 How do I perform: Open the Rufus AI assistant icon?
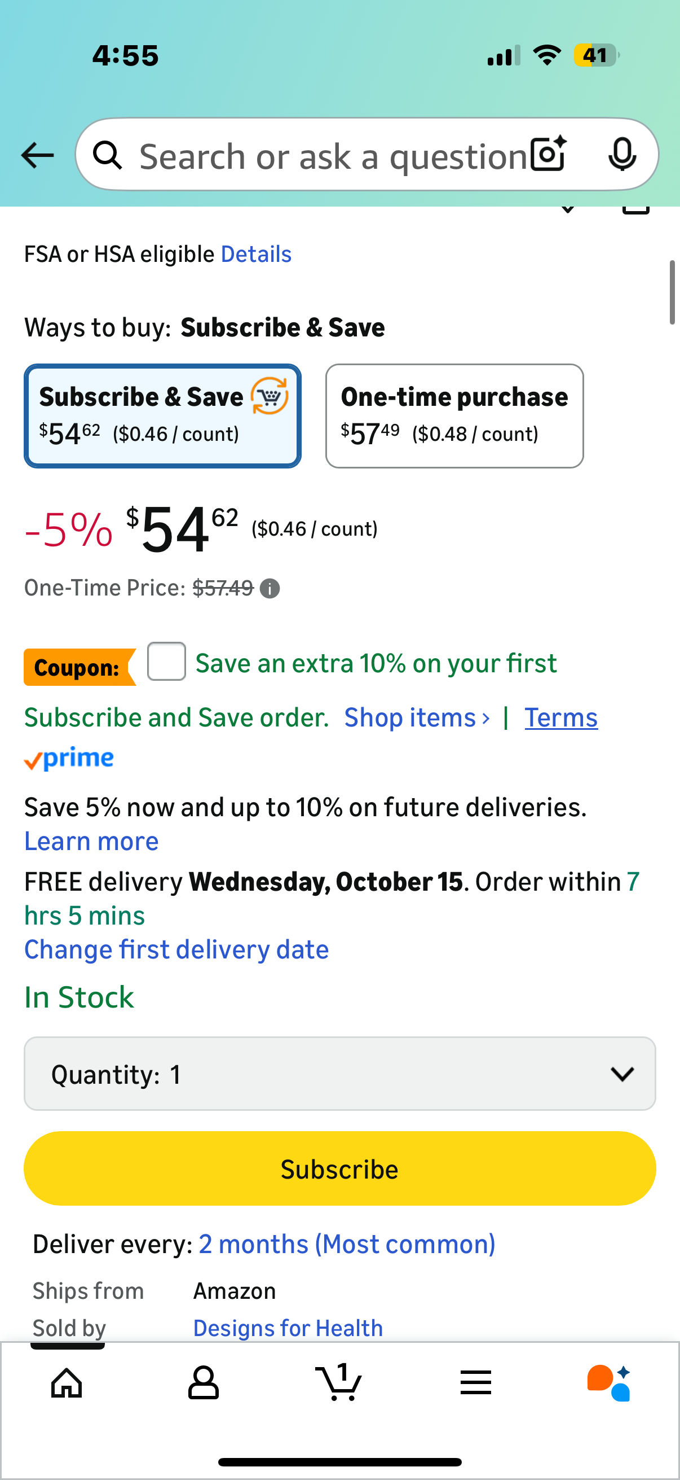609,1383
